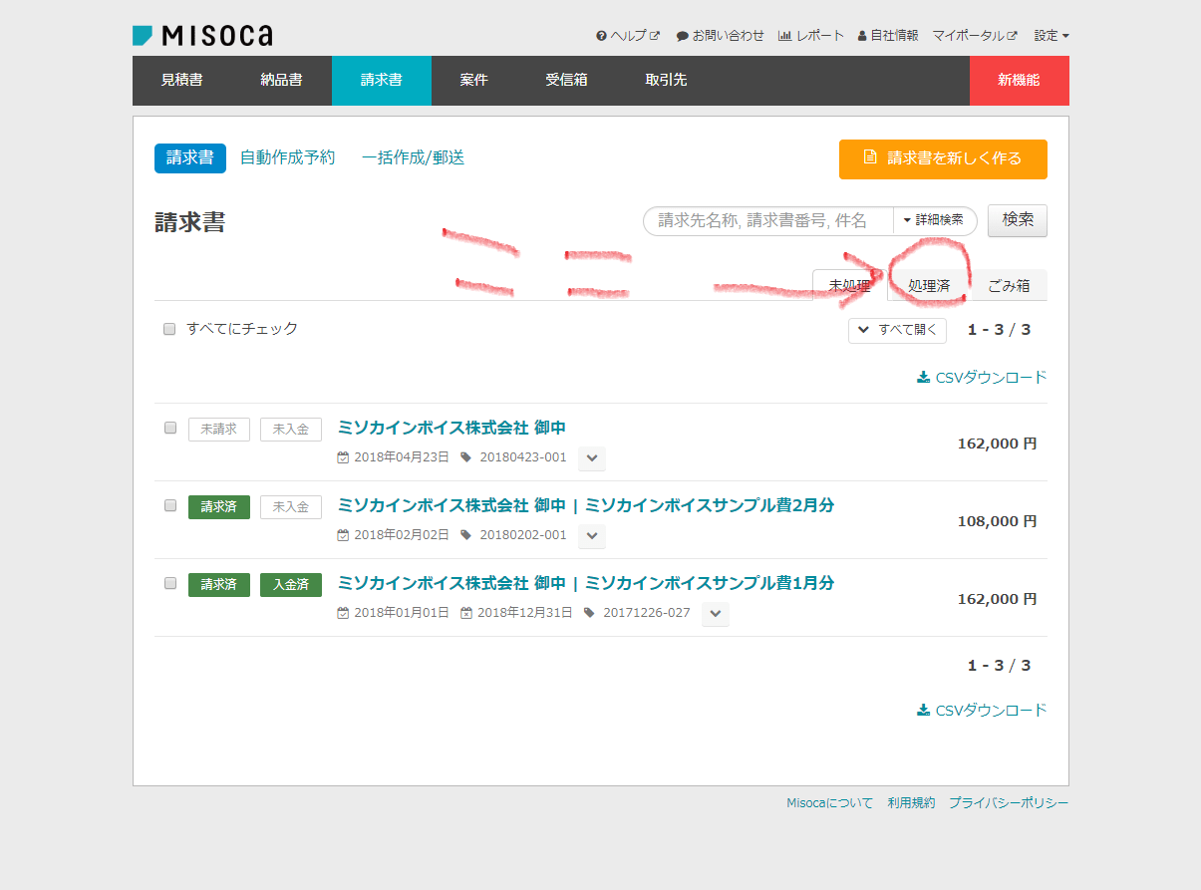Click due-date icon beside 2018年12月31日

[x=466, y=613]
